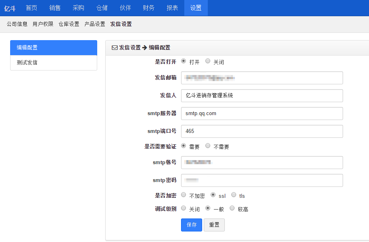Viewport: 369px width, 242px height.
Task: Click the 保存 button
Action: pos(191,225)
